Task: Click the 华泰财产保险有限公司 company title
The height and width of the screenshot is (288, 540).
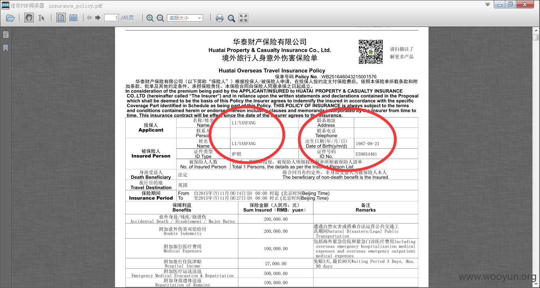Action: [x=270, y=42]
